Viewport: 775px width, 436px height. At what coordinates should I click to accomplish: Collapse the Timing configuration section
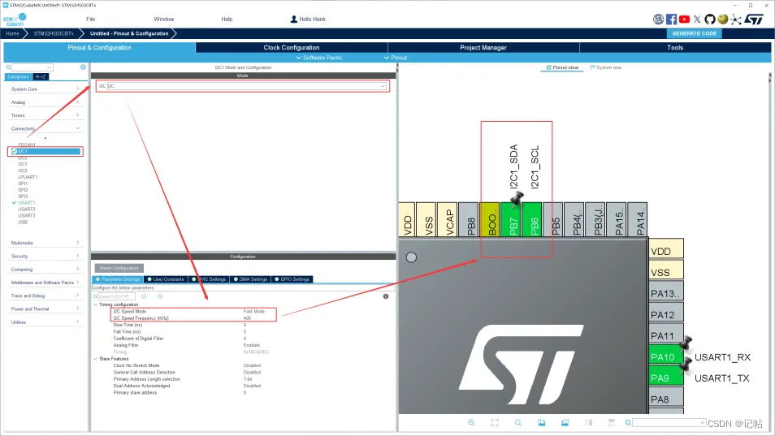tap(95, 304)
